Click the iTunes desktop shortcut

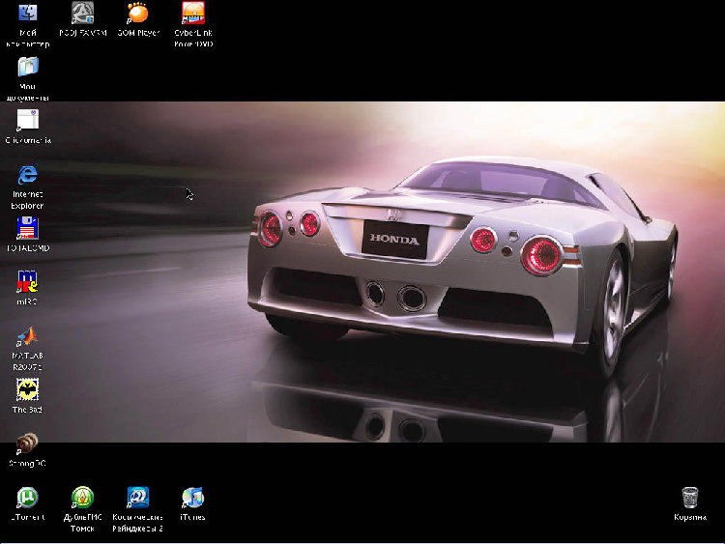point(192,498)
